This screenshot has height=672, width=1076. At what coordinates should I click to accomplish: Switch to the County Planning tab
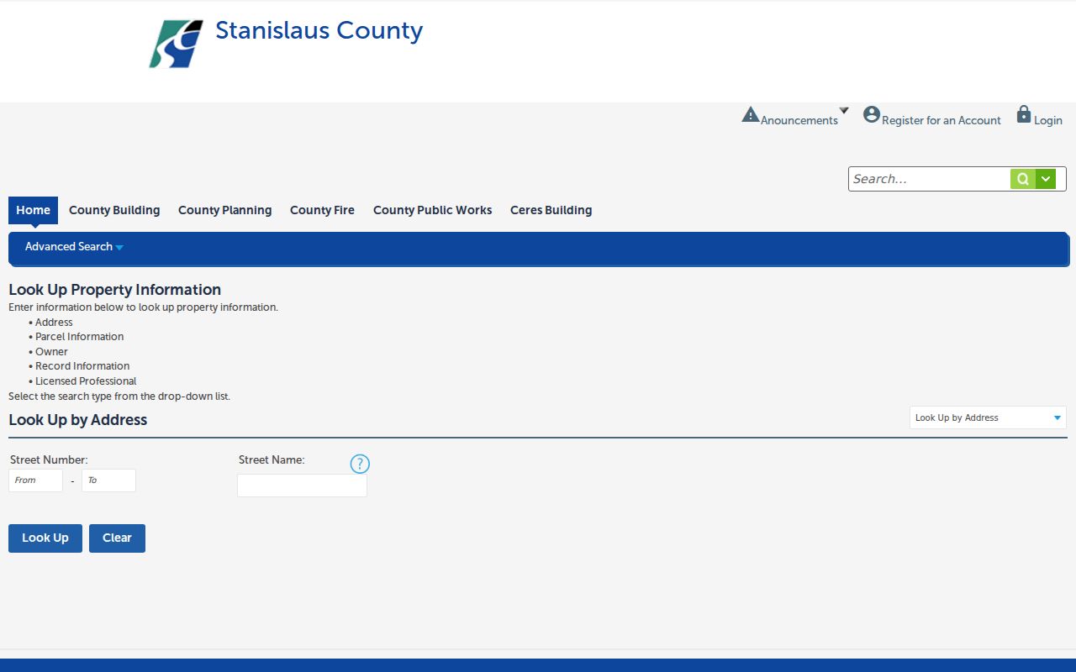tap(225, 210)
